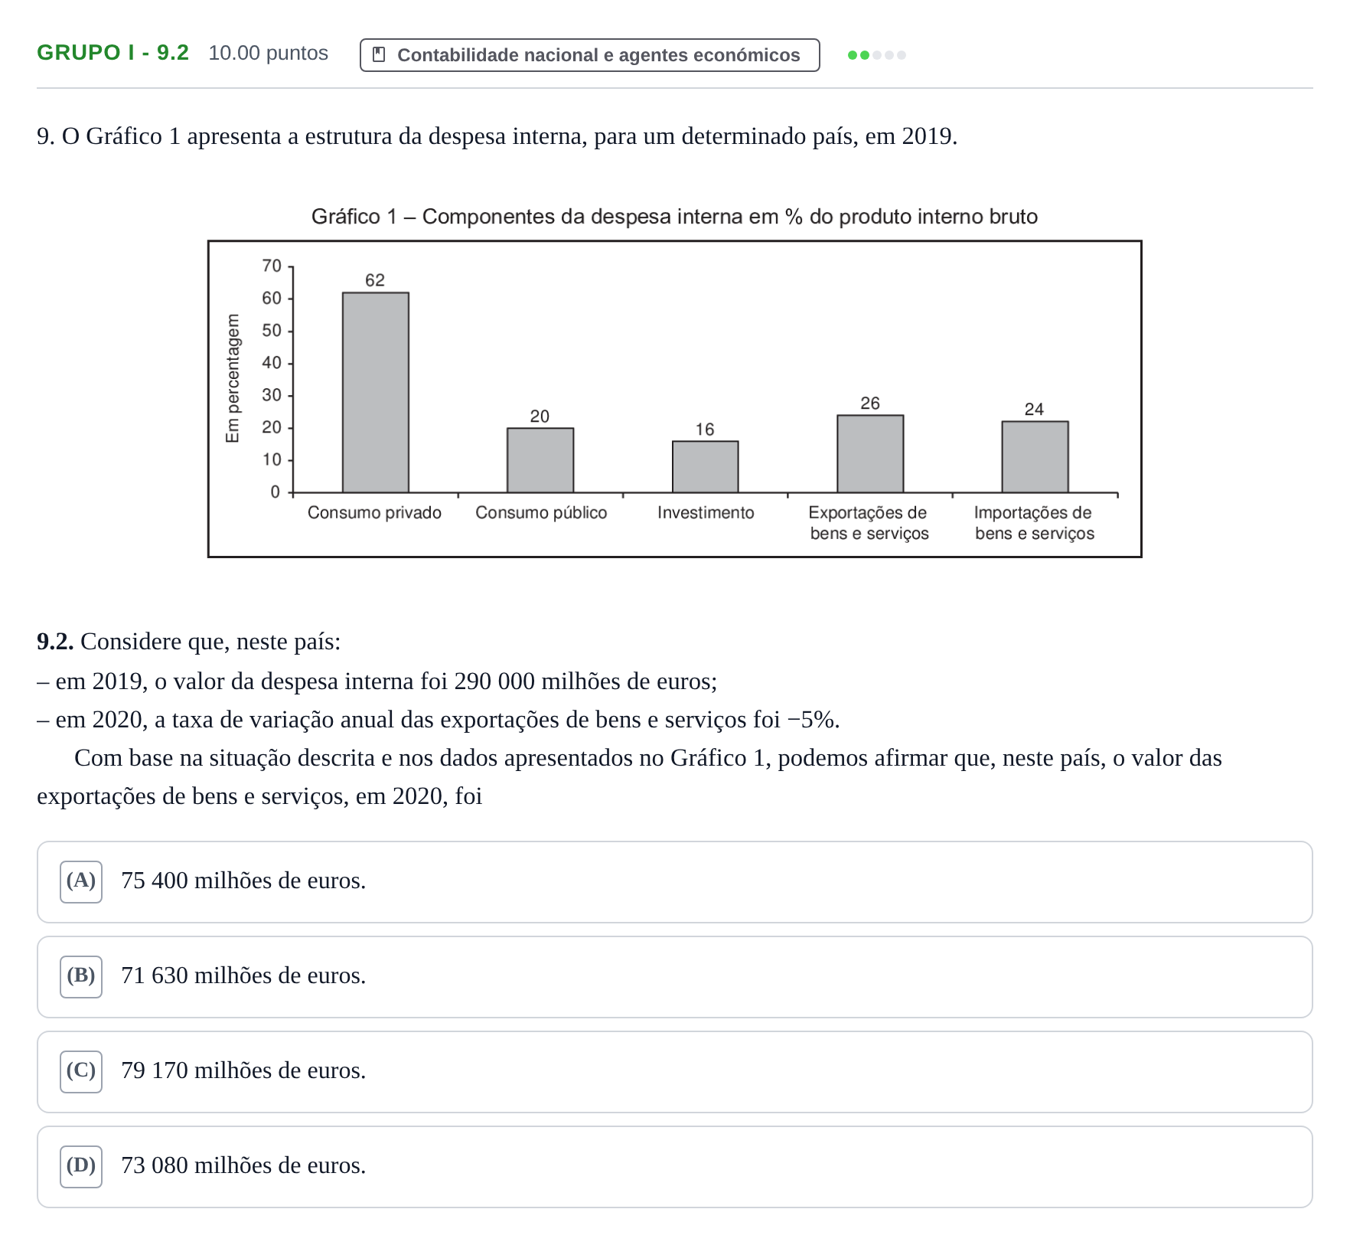The height and width of the screenshot is (1245, 1350).
Task: Click the topic tag Contabilidade nacional e agentes económicos
Action: tap(589, 55)
